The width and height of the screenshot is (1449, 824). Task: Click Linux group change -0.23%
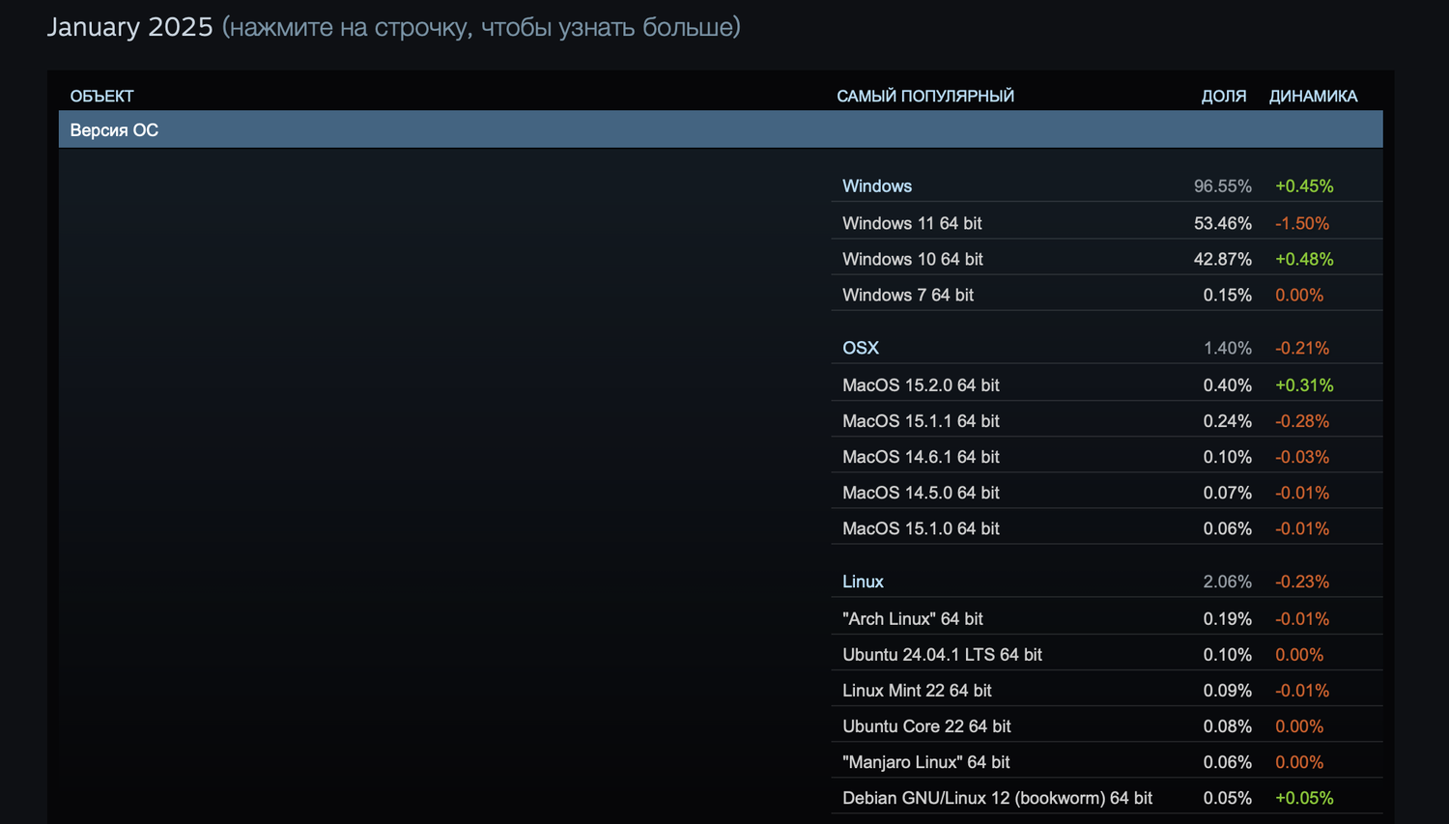pos(1302,582)
